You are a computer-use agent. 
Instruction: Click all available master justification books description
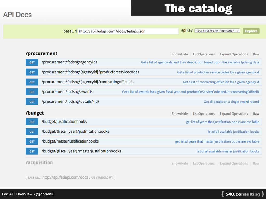tap(228, 151)
